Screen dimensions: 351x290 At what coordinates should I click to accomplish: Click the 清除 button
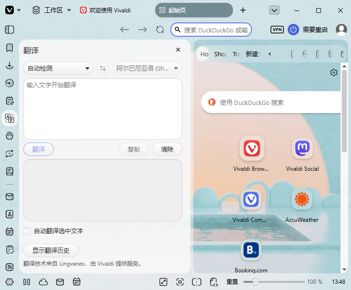(167, 149)
